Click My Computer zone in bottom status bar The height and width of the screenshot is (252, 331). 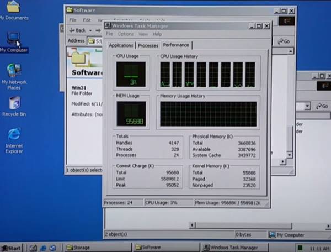point(286,235)
